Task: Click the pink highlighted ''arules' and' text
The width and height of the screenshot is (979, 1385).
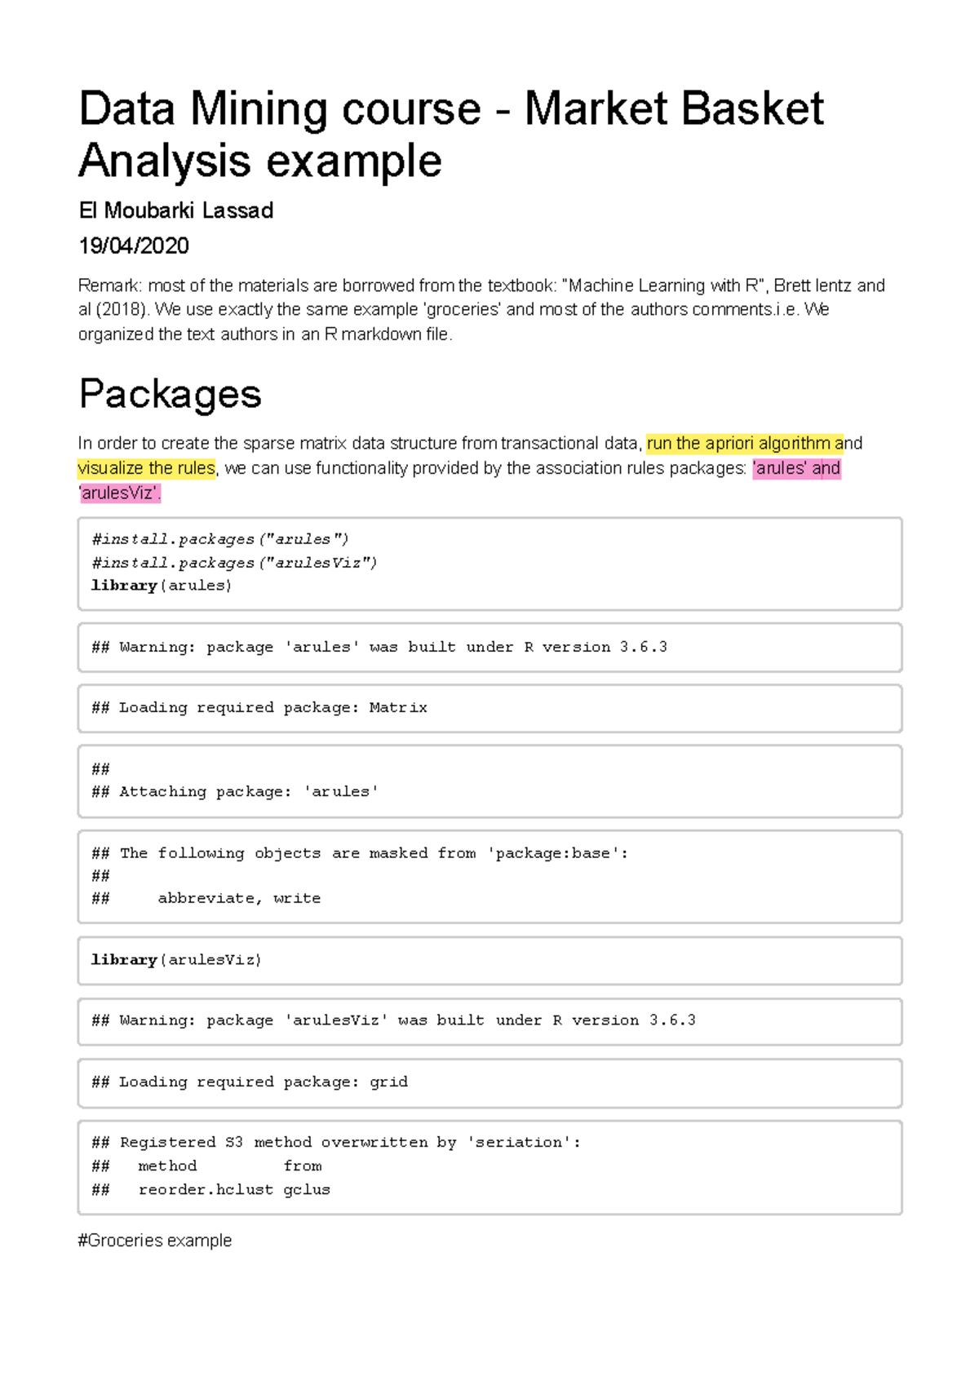Action: [x=796, y=468]
